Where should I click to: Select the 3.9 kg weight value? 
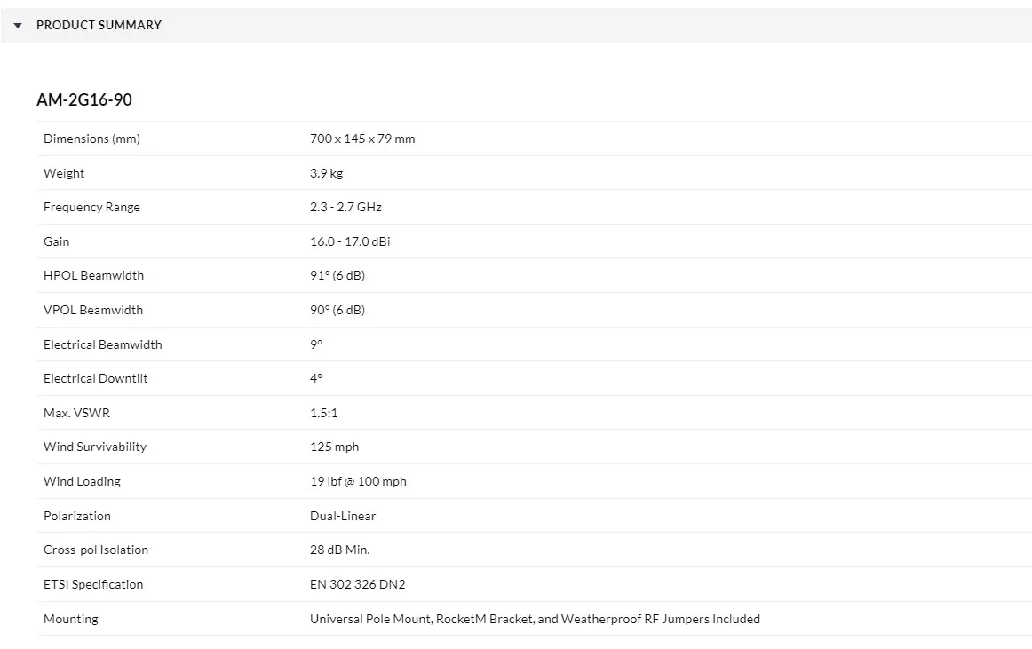coord(326,173)
